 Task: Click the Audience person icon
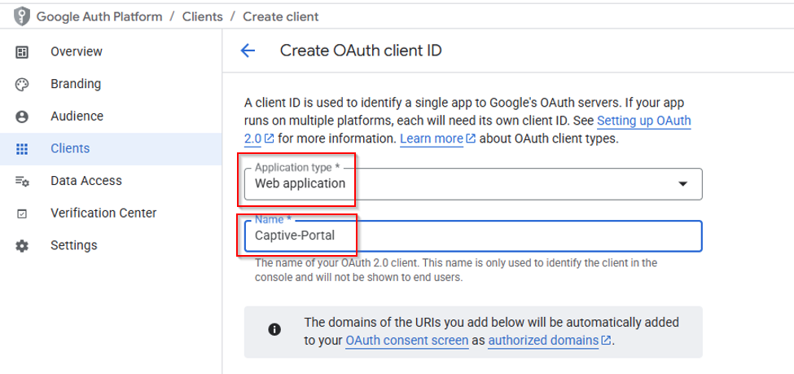(x=22, y=117)
